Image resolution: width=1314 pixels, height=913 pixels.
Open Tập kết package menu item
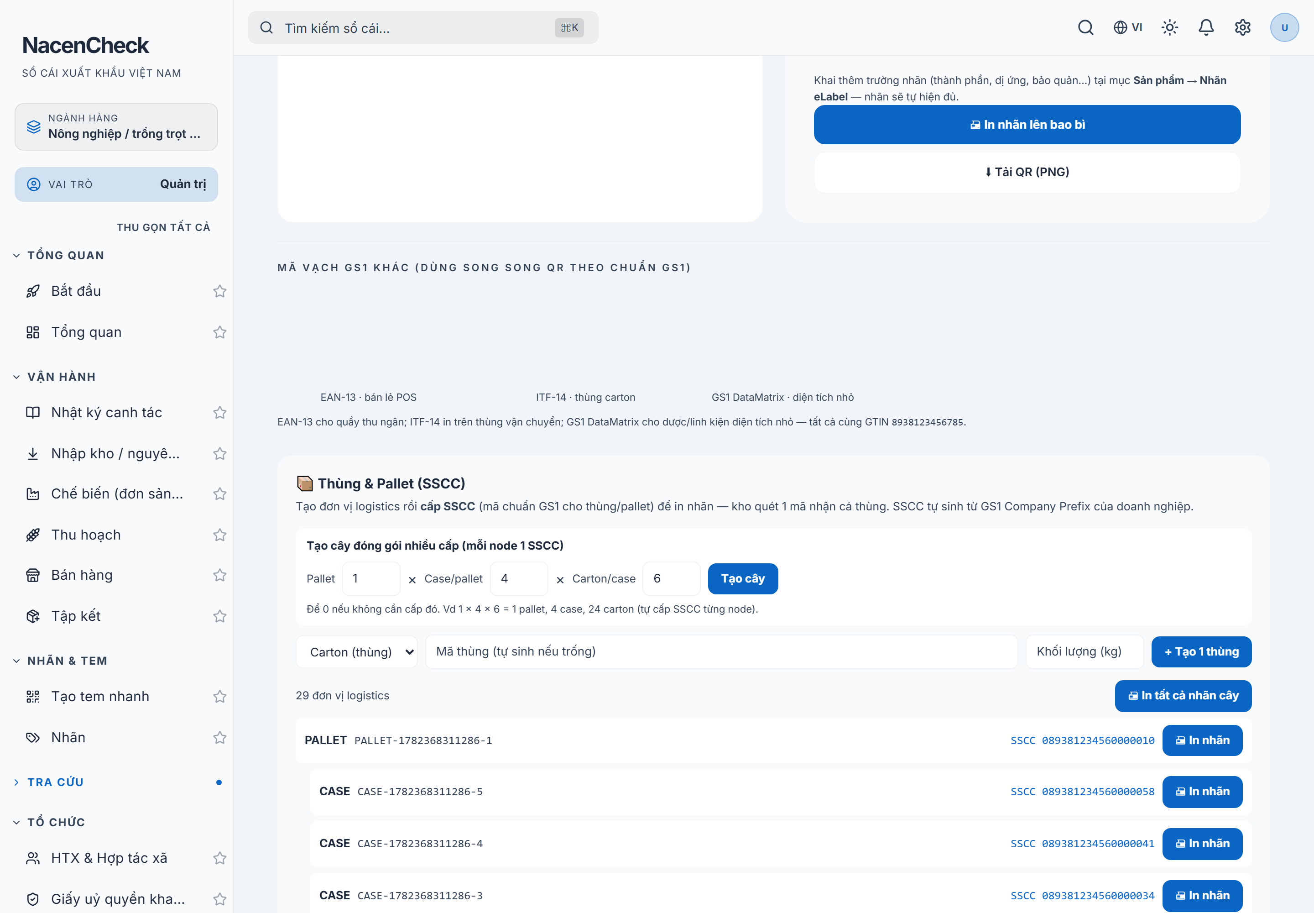click(115, 616)
